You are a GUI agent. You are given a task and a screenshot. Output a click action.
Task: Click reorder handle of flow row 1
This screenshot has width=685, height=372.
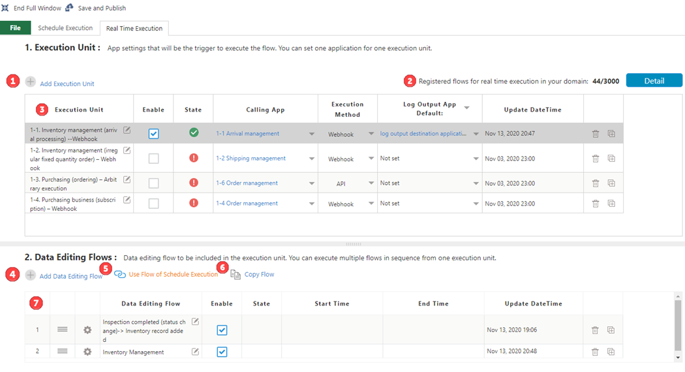click(63, 330)
